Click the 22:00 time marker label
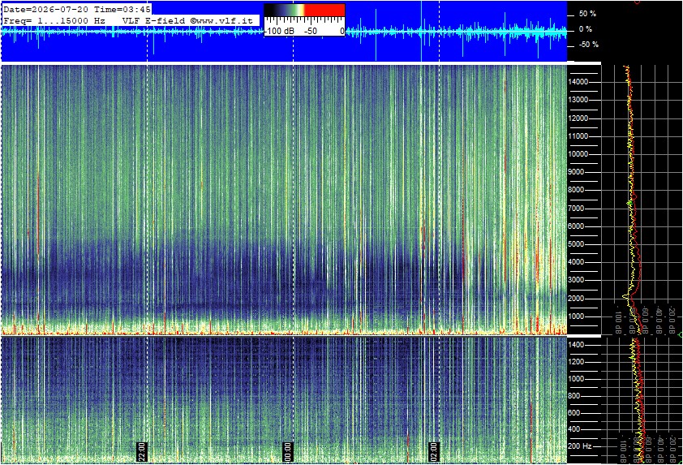The image size is (683, 465). [142, 451]
